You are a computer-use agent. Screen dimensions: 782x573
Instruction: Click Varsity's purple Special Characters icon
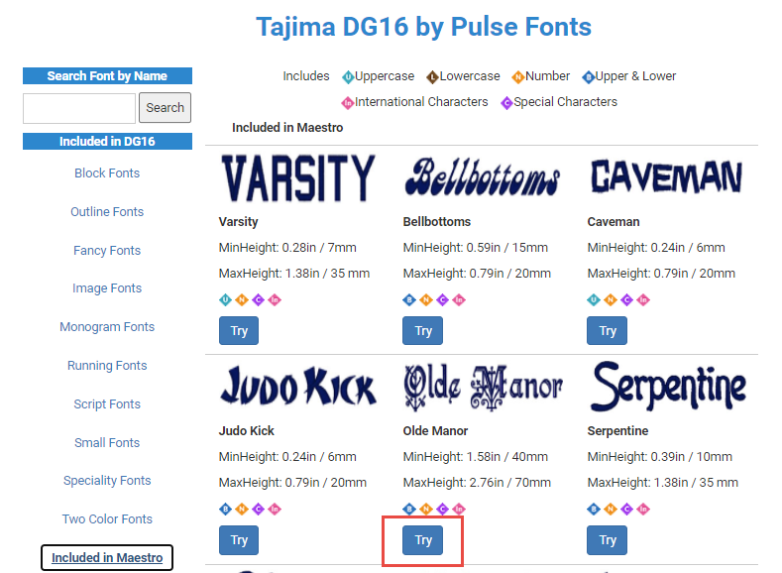click(259, 299)
